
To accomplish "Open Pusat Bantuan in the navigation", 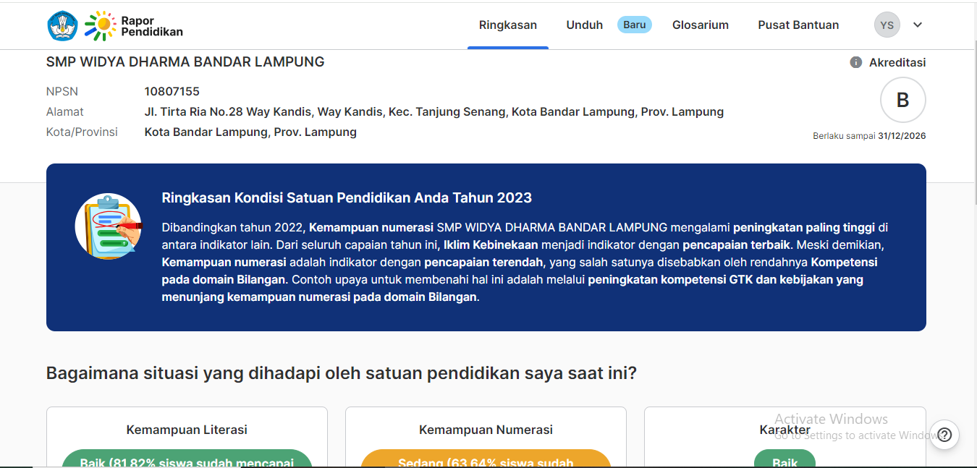I will point(798,25).
